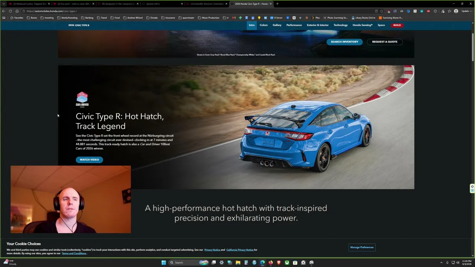Reload the Honda Civic Type R page
This screenshot has height=267, width=475.
point(10,11)
